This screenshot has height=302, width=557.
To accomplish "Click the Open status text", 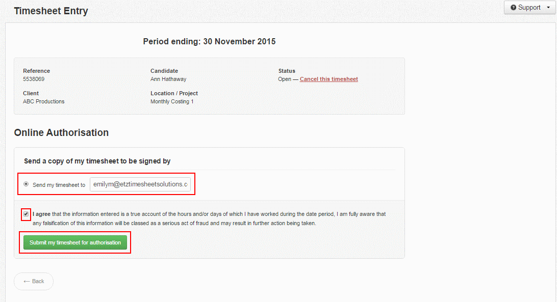I will point(285,79).
